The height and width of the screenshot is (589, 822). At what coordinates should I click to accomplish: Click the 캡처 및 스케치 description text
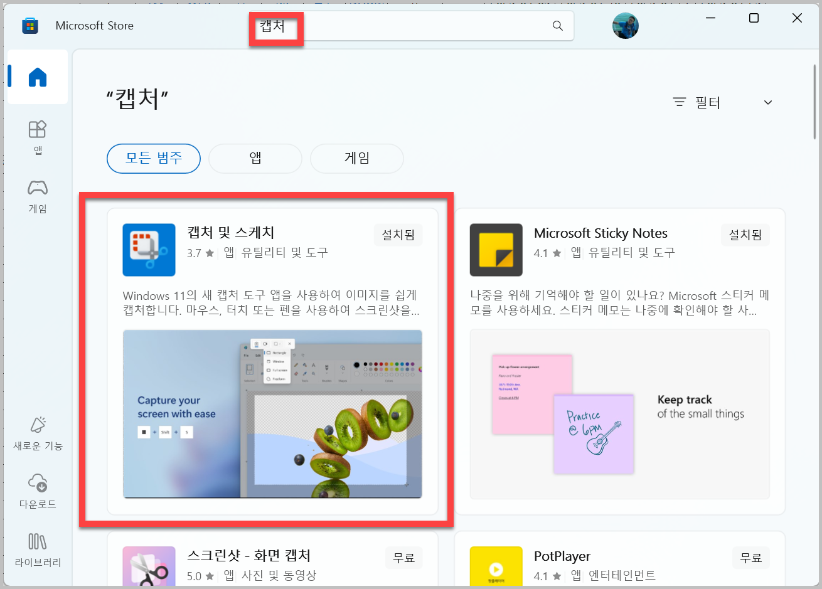(271, 302)
